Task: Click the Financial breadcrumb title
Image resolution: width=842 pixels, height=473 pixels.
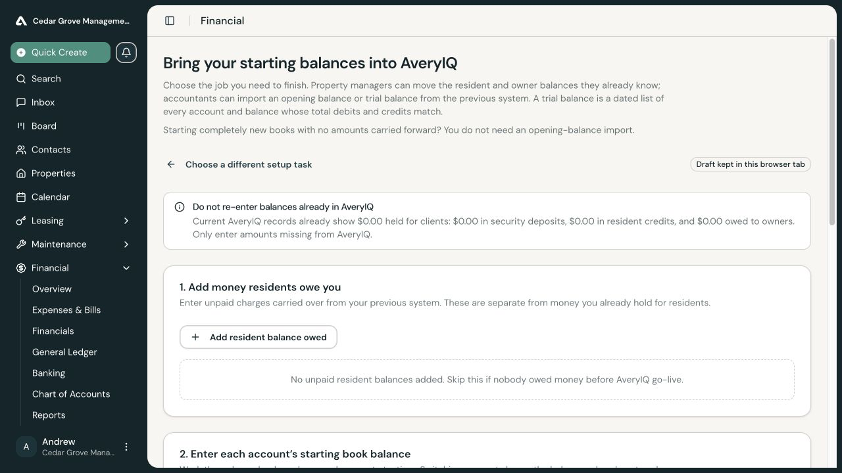Action: coord(222,21)
